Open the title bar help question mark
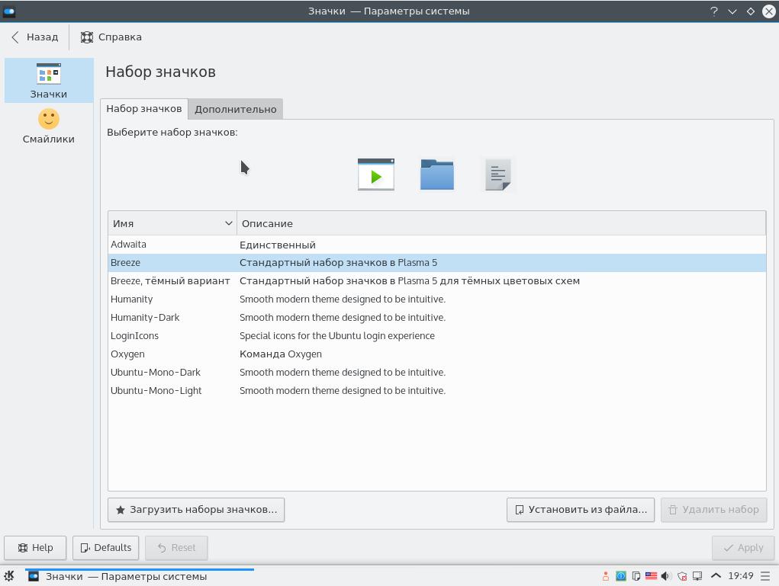This screenshot has height=586, width=779. pyautogui.click(x=714, y=11)
